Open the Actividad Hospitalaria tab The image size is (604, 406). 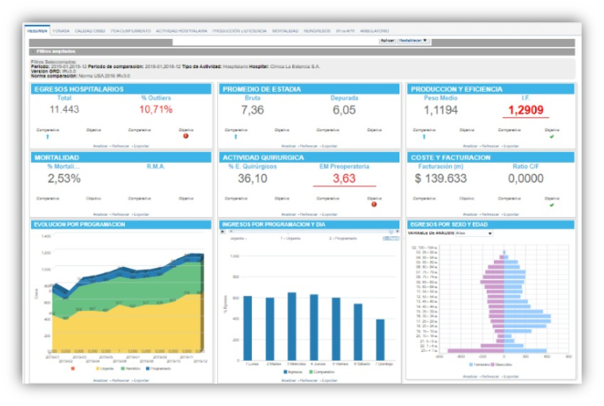[x=181, y=31]
